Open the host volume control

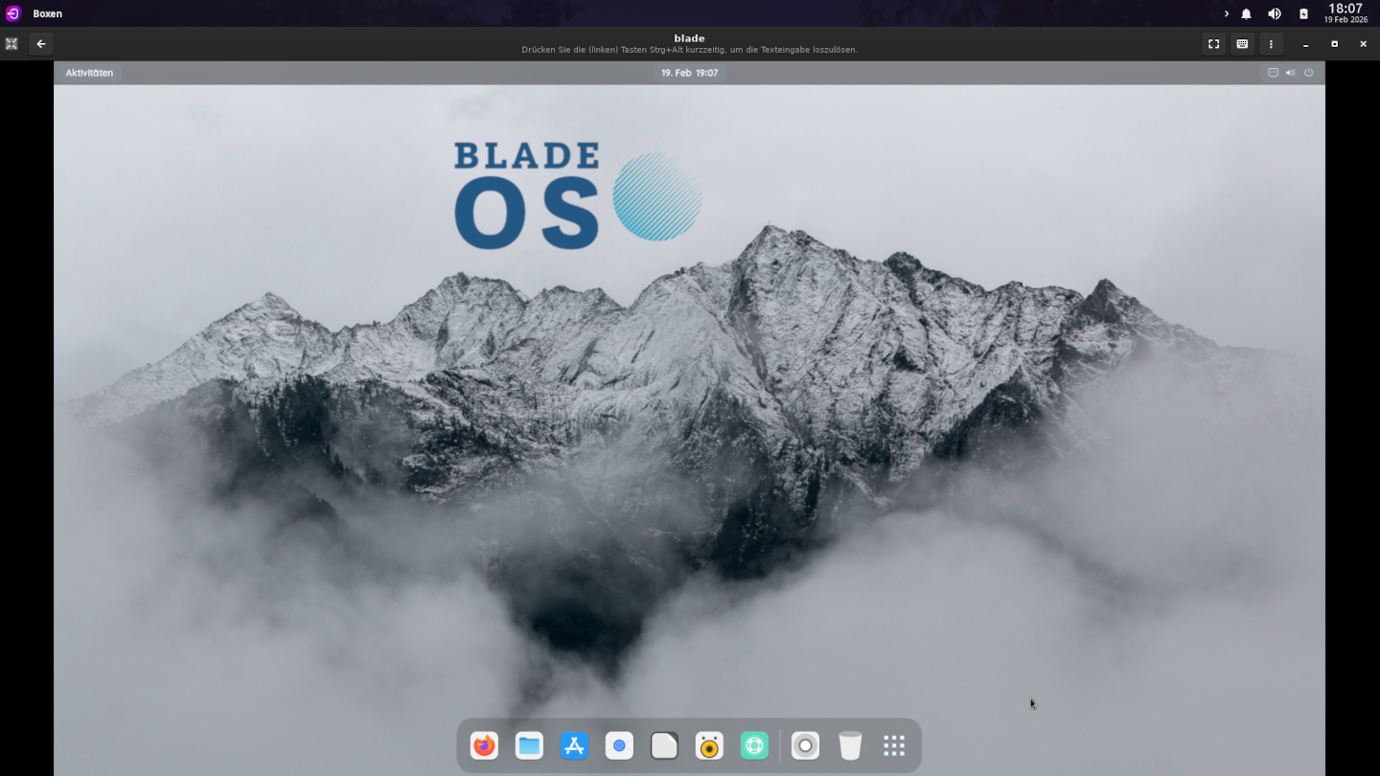coord(1275,13)
